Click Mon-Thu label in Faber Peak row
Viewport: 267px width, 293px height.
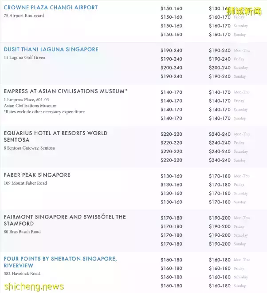tap(242, 176)
